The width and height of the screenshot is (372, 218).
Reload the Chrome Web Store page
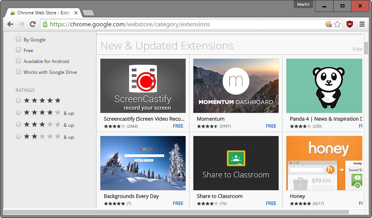[33, 24]
